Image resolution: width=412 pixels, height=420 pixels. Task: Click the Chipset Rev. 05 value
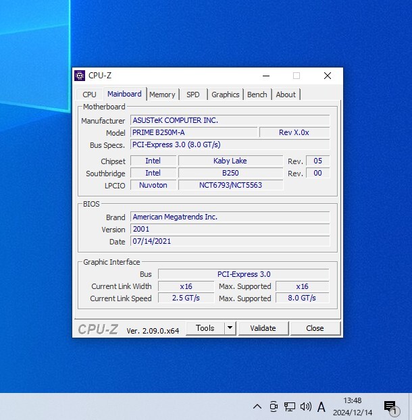318,161
